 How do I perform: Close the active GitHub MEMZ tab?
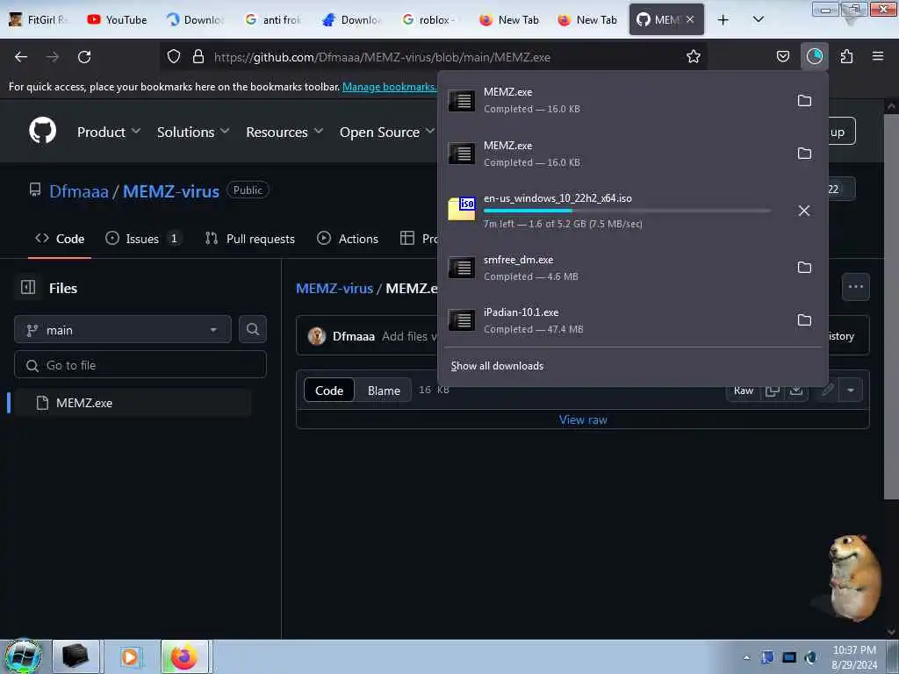click(690, 19)
